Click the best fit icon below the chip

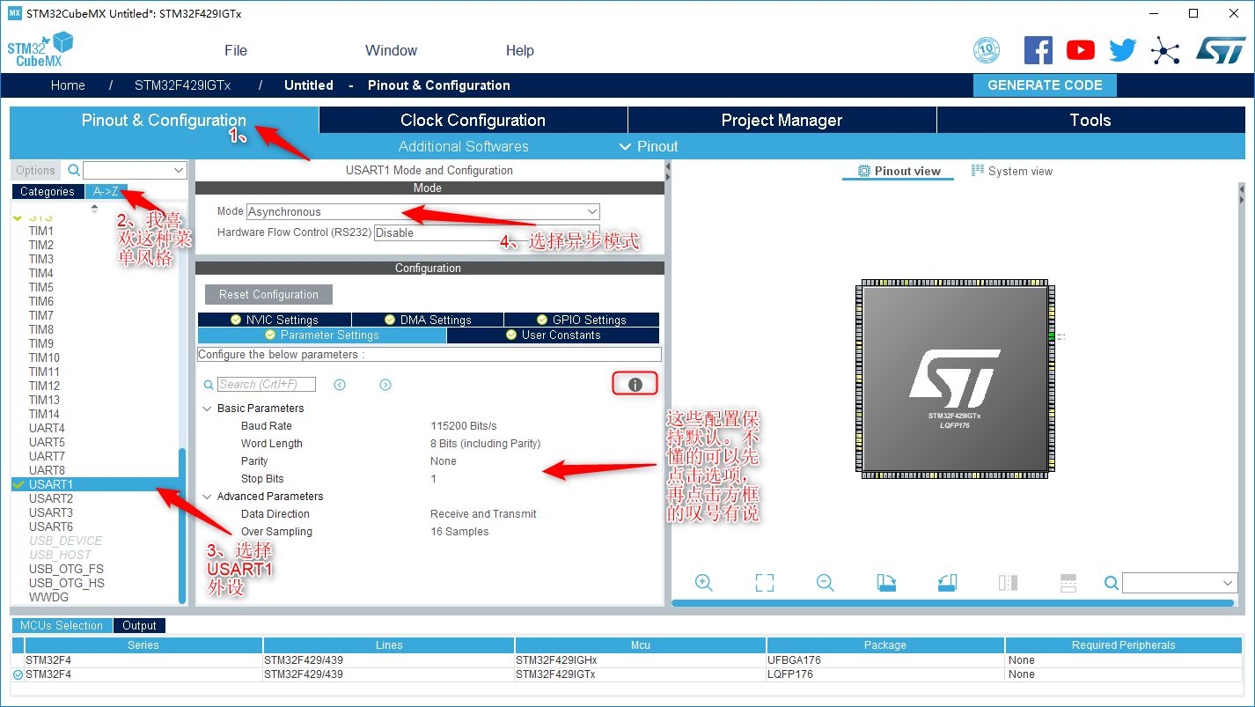click(x=764, y=583)
